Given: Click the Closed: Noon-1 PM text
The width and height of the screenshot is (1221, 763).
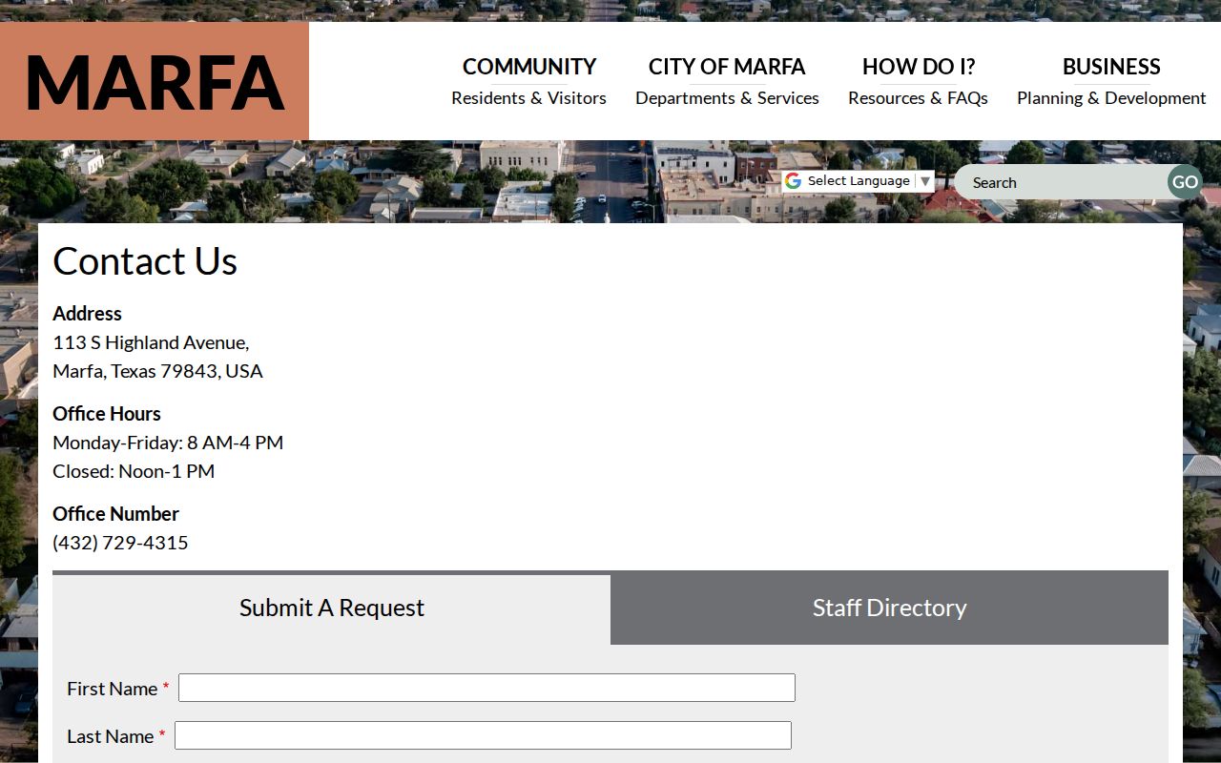Looking at the screenshot, I should (134, 471).
